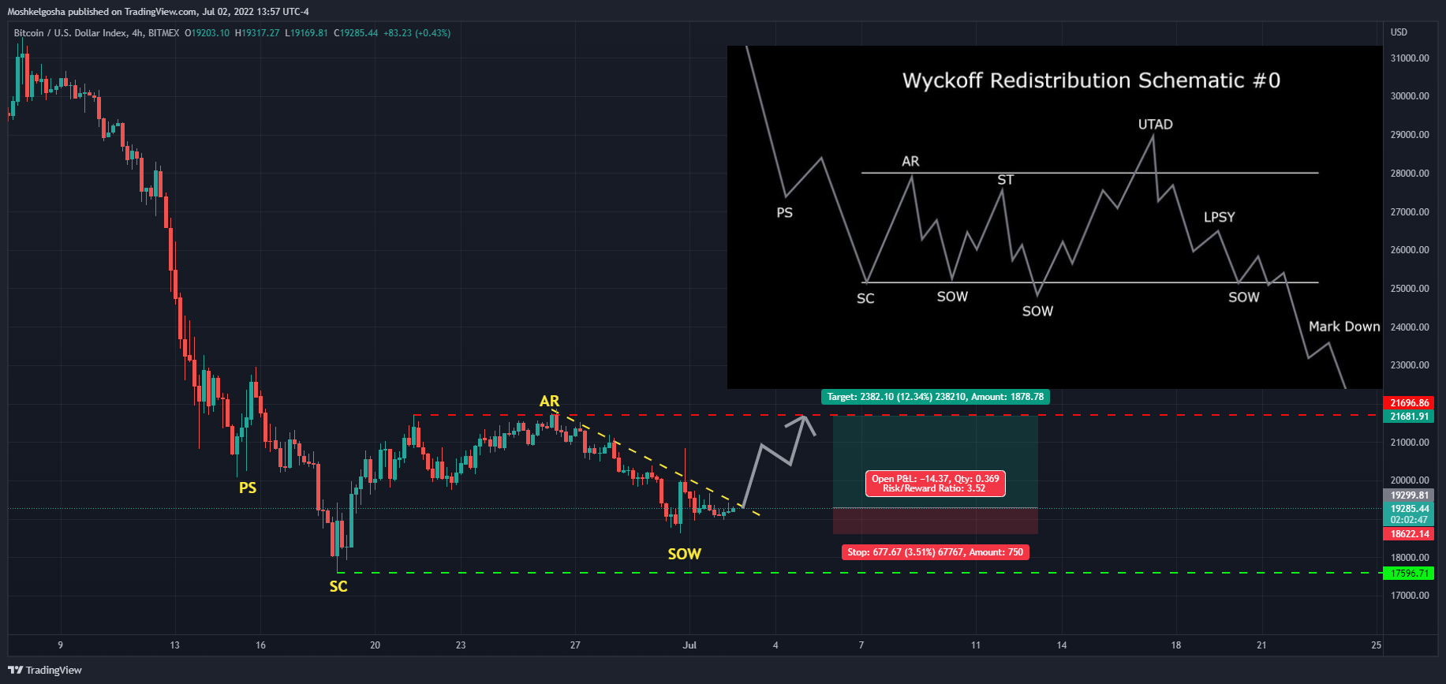
Task: Click the yellow 'PS' annotation on chart
Action: (248, 488)
